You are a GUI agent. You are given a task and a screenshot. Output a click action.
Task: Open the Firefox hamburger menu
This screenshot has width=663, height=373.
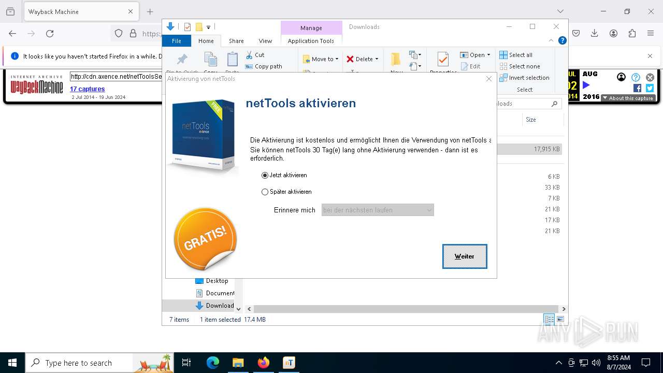pyautogui.click(x=651, y=34)
